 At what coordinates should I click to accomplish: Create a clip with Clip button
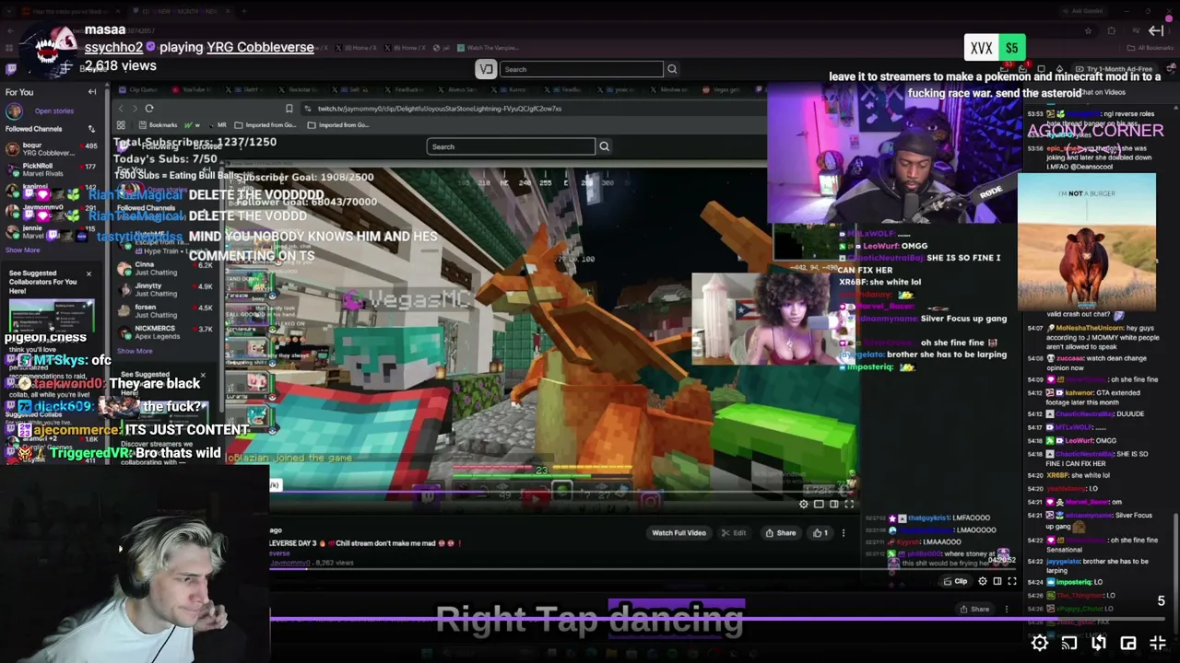[955, 581]
